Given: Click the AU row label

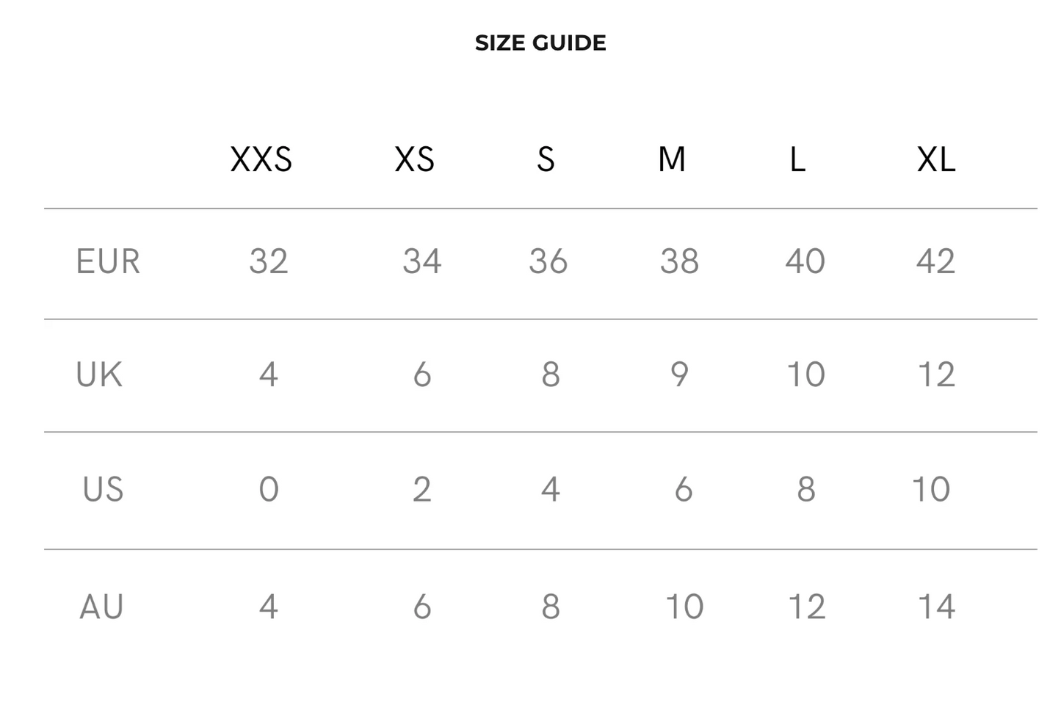Looking at the screenshot, I should click(x=101, y=607).
